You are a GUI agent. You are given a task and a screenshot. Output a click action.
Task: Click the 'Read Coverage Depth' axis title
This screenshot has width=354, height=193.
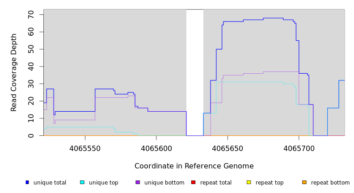14,72
